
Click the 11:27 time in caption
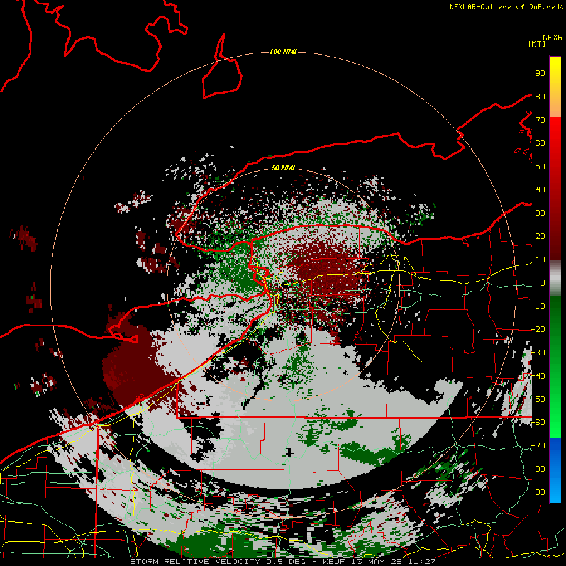422,562
